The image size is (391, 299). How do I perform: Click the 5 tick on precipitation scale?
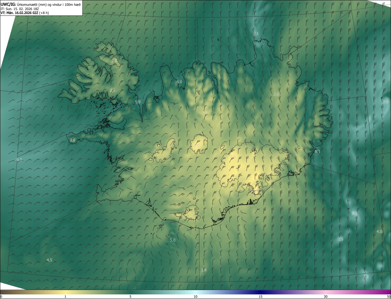pyautogui.click(x=130, y=297)
